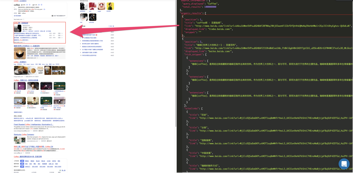Play the first video thumbnail under Coffee videos

pyautogui.click(x=20, y=86)
